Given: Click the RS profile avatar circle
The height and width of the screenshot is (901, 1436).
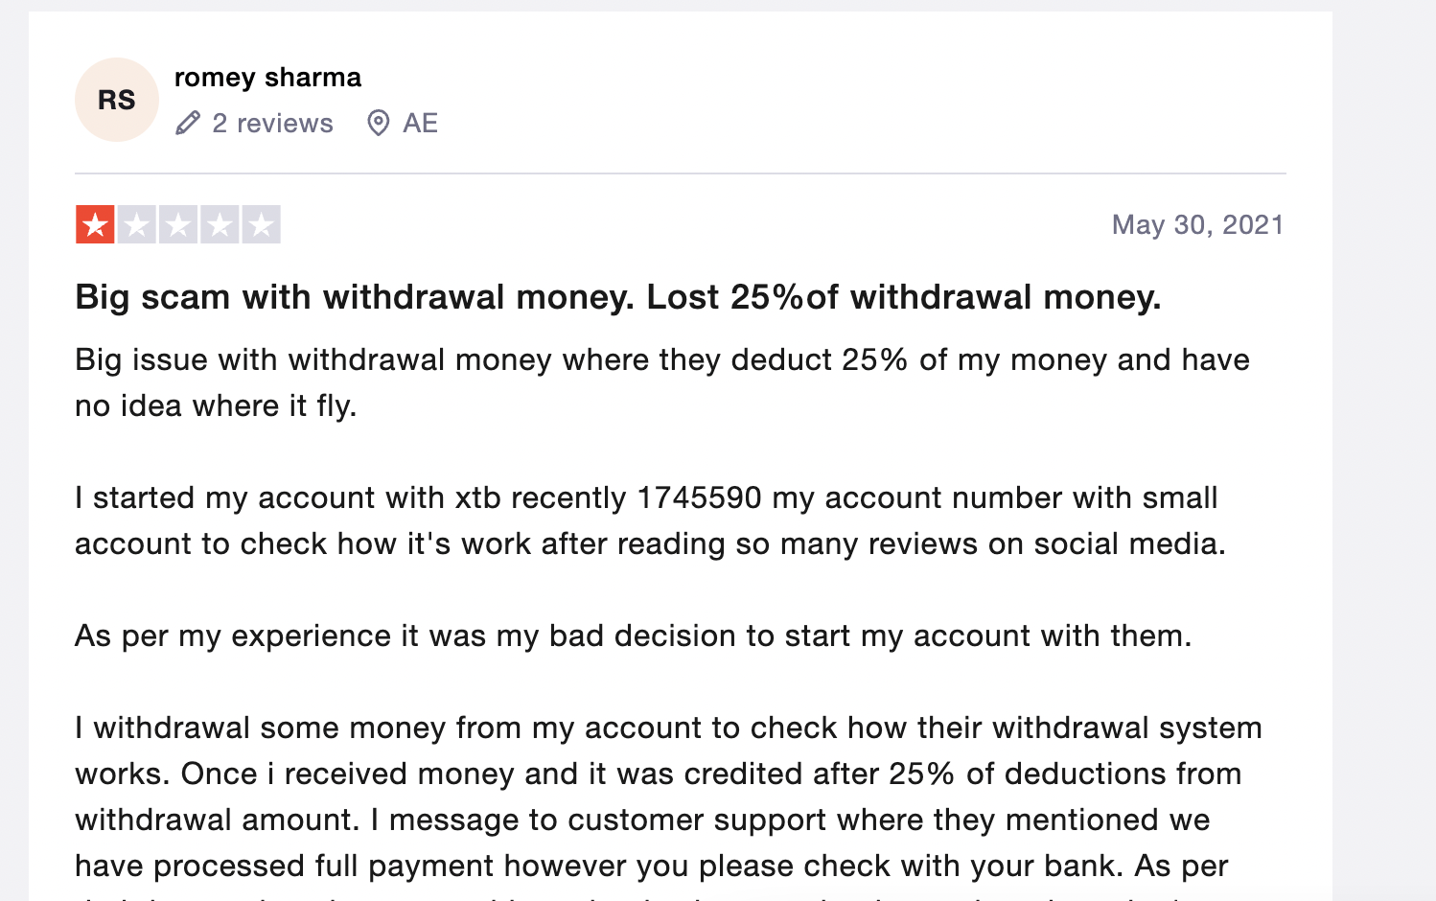Looking at the screenshot, I should (117, 100).
